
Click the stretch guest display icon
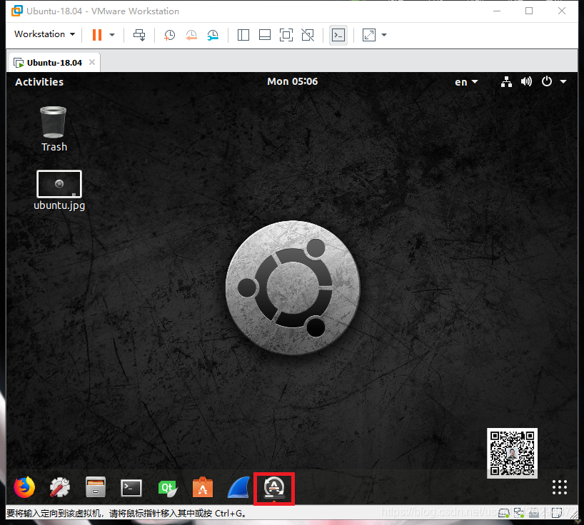pos(368,35)
